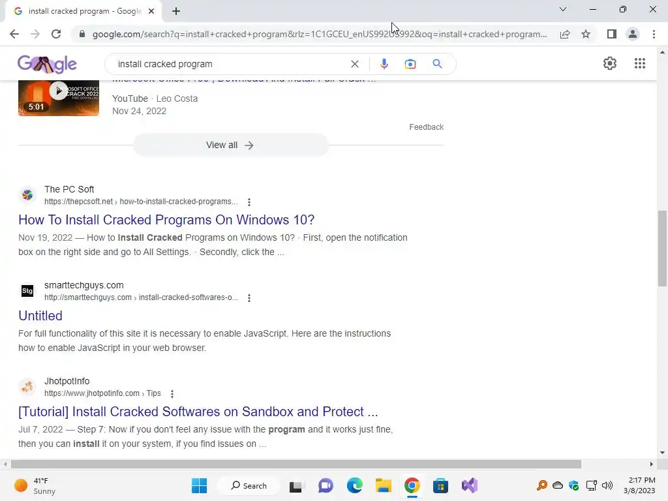This screenshot has height=501, width=668.
Task: Open Microsoft Store from taskbar
Action: point(440,485)
